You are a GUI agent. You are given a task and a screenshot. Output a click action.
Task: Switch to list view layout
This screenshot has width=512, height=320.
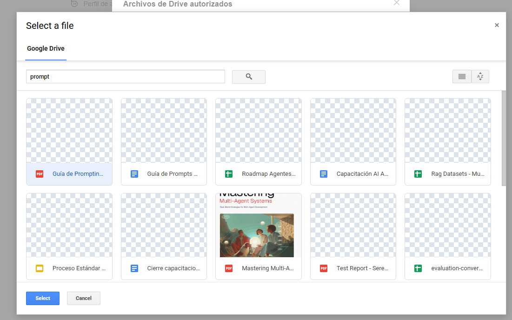pos(462,77)
